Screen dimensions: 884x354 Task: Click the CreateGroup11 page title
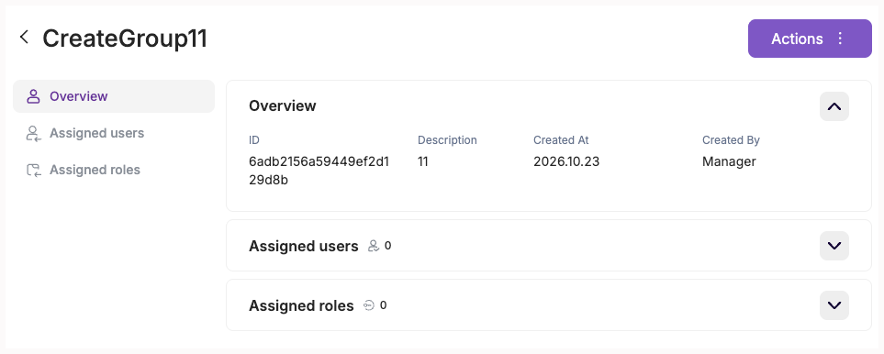[125, 39]
